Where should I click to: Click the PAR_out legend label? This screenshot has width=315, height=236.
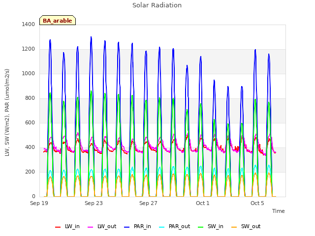(x=179, y=227)
